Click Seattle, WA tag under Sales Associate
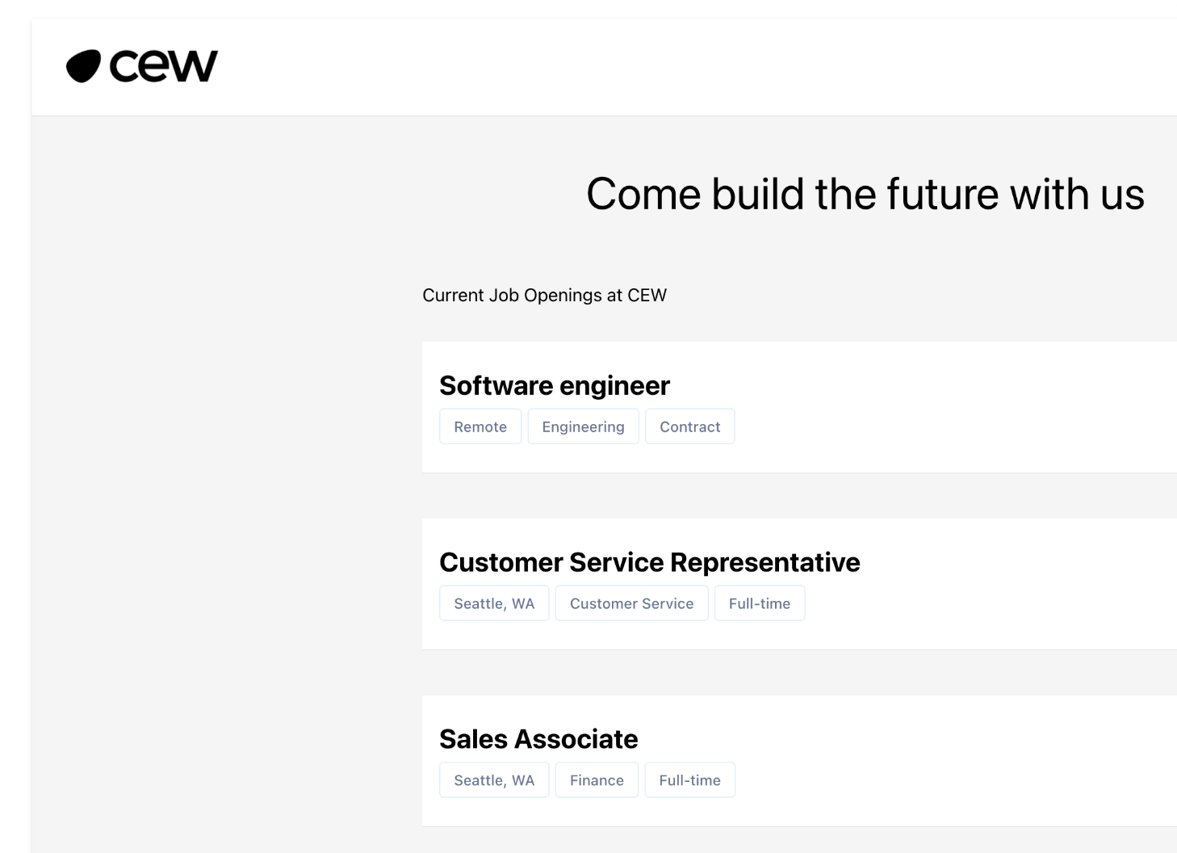The height and width of the screenshot is (853, 1177). pyautogui.click(x=494, y=780)
